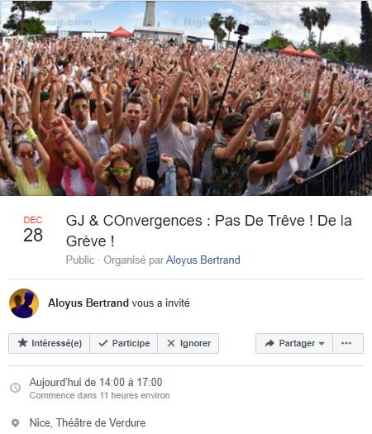Click the location pin icon beside Nice
Viewport: 372px width, 434px height.
click(x=15, y=423)
